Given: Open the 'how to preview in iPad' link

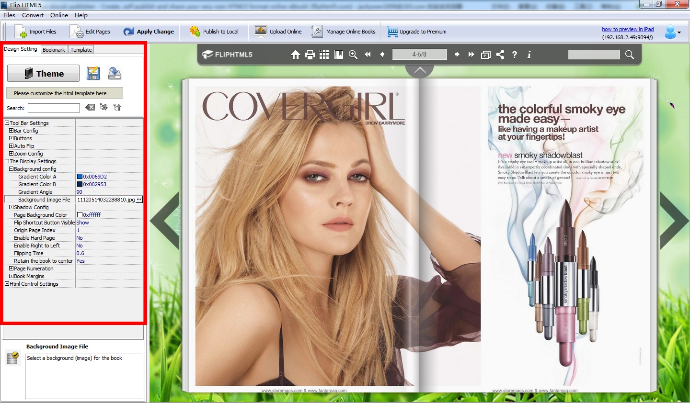Looking at the screenshot, I should pos(628,29).
